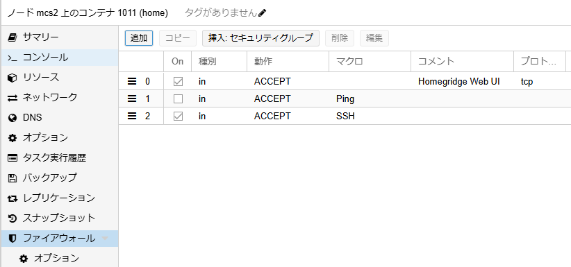The image size is (571, 267).
Task: Enable the Ping rule checkbox
Action: (x=178, y=99)
